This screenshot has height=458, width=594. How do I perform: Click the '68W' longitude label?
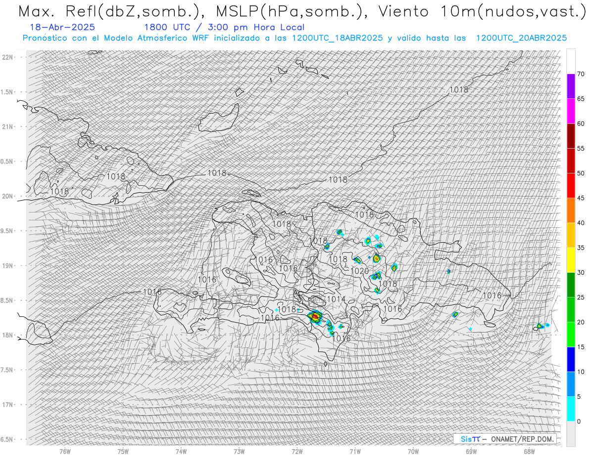pos(529,452)
